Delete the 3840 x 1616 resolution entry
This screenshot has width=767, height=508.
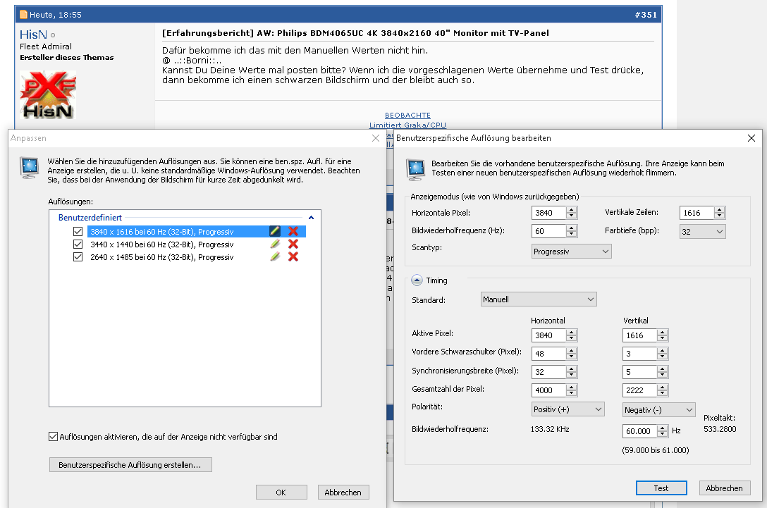coord(293,231)
